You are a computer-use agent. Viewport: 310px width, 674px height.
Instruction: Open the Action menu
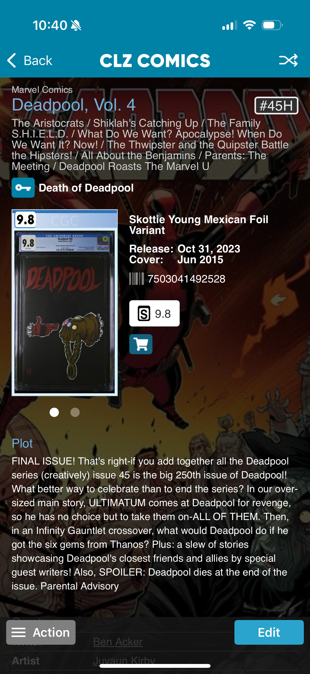[41, 632]
